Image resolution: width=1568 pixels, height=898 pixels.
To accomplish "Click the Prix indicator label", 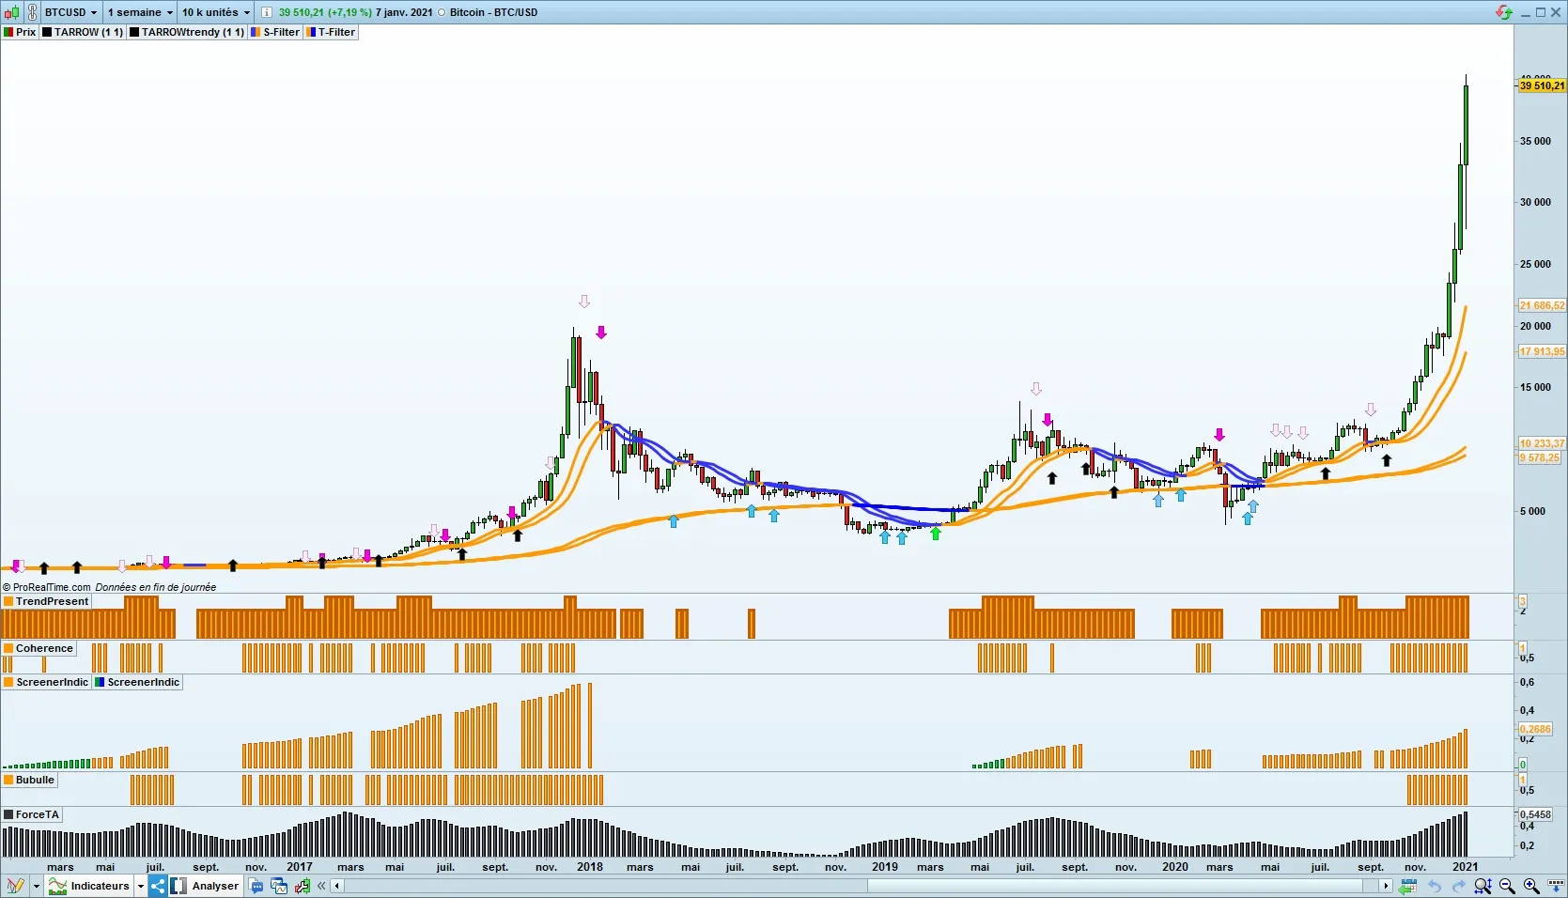I will (x=21, y=32).
